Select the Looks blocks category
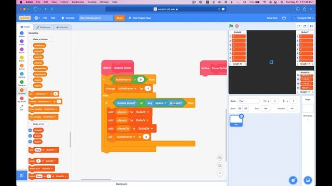332x186 pixels. pyautogui.click(x=22, y=42)
